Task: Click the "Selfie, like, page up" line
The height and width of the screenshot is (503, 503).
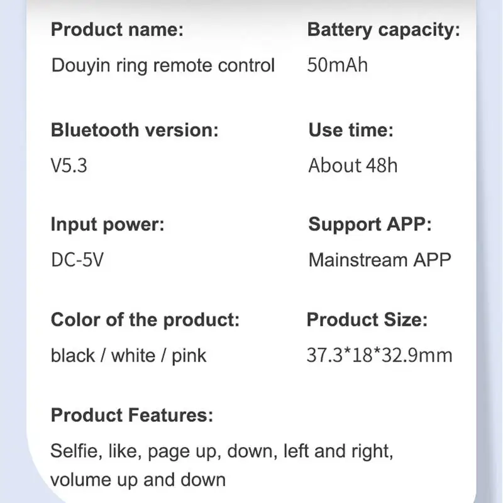Action: (221, 451)
